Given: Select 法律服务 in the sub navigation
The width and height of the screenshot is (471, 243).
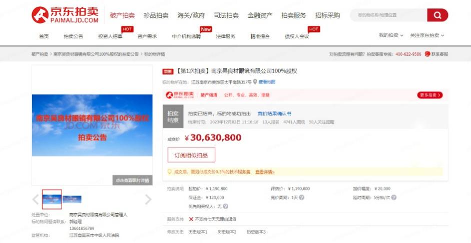Looking at the screenshot, I should pos(225,36).
